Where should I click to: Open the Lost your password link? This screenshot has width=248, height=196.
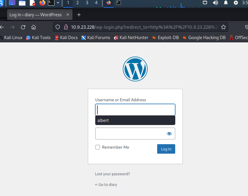click(112, 174)
